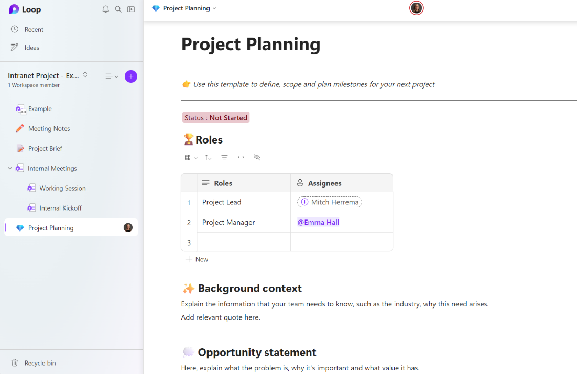Expand the workspace switcher chevrons

(85, 75)
